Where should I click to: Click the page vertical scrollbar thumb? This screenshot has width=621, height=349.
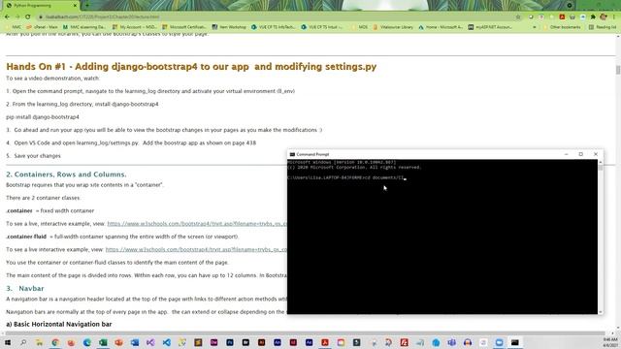click(x=618, y=70)
